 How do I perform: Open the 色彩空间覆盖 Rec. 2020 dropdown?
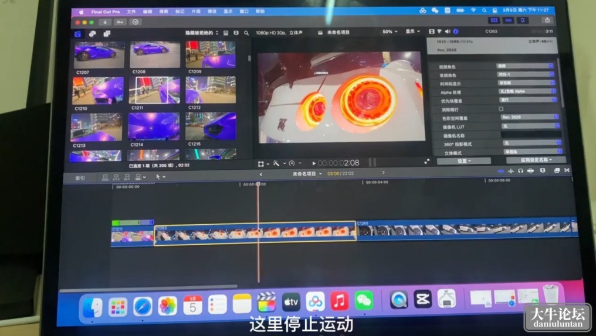click(x=530, y=117)
